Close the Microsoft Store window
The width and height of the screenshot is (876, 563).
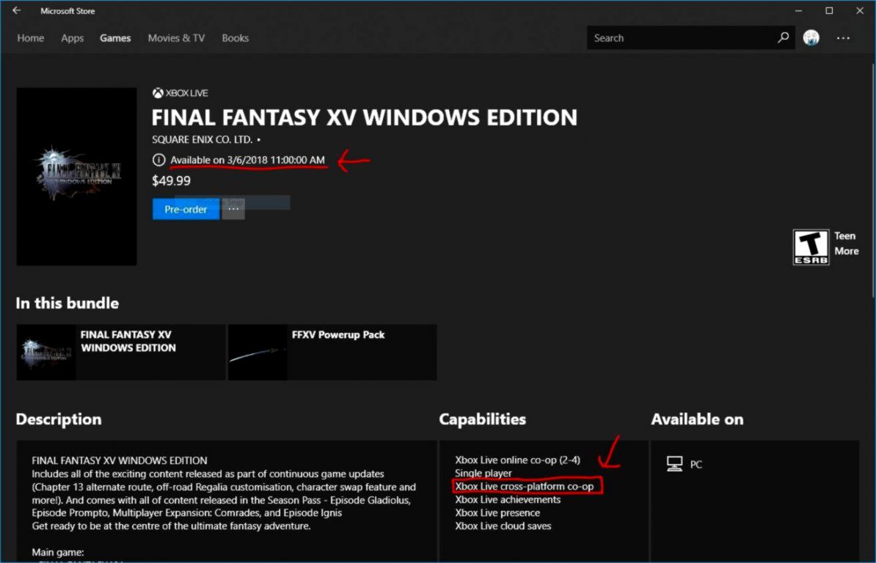860,10
